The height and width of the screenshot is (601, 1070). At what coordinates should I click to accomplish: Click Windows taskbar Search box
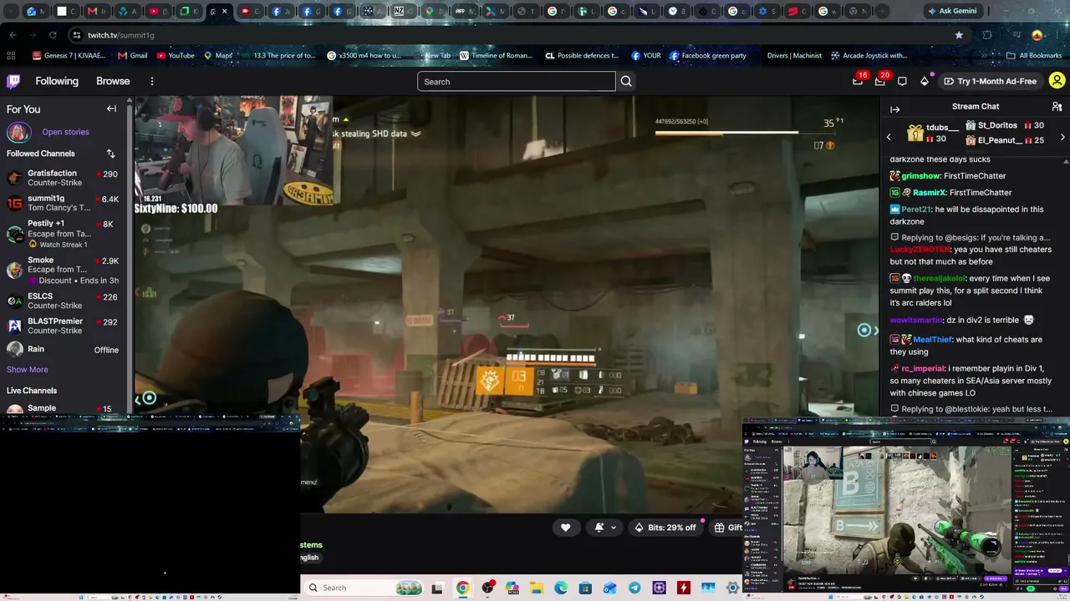click(x=363, y=588)
